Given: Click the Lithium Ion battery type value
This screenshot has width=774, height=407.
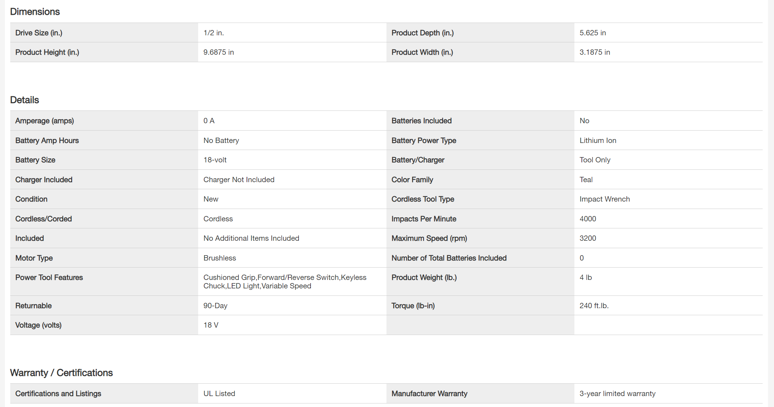Looking at the screenshot, I should click(598, 140).
